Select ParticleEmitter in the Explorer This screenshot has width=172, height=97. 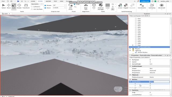(145, 47)
